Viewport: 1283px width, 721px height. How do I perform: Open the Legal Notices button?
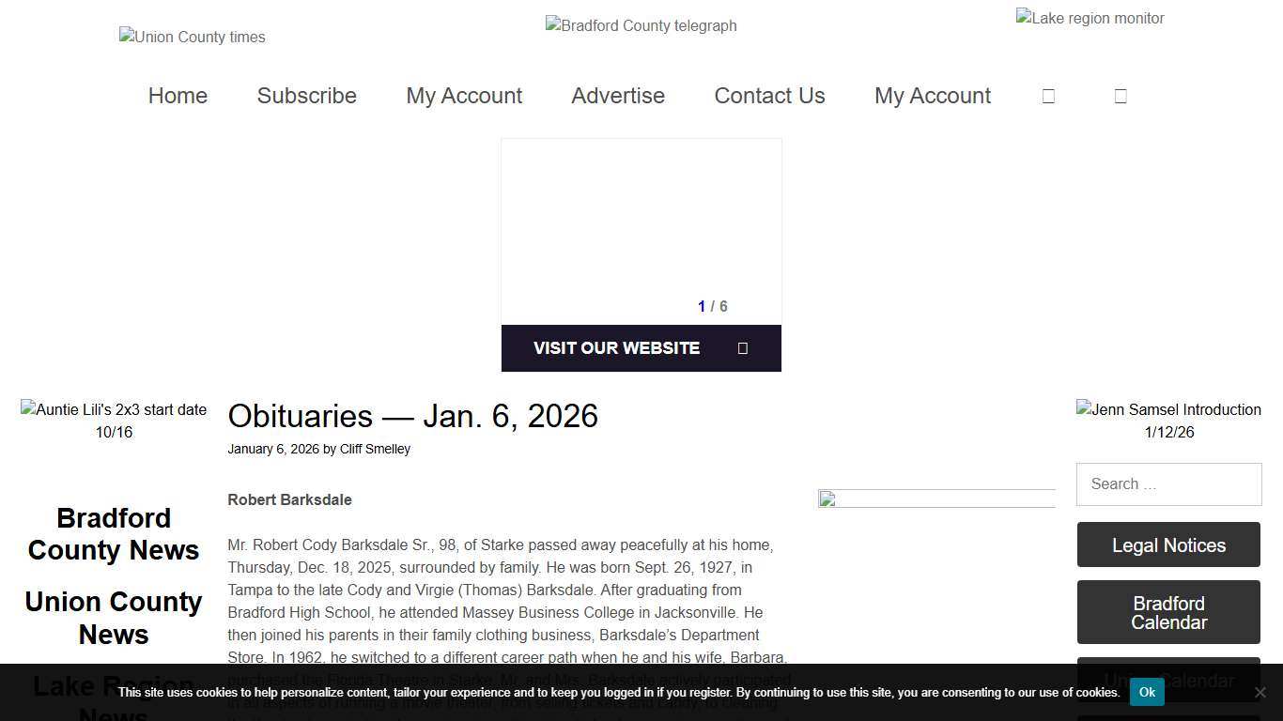(1168, 545)
